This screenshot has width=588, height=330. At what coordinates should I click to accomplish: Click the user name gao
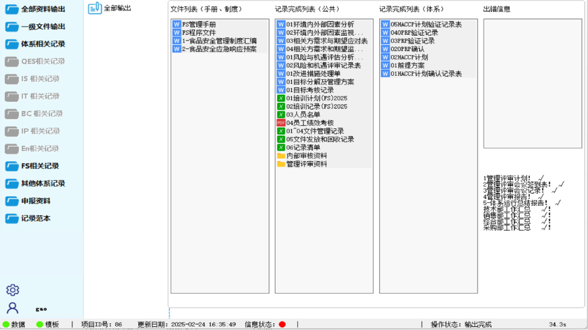click(x=41, y=309)
